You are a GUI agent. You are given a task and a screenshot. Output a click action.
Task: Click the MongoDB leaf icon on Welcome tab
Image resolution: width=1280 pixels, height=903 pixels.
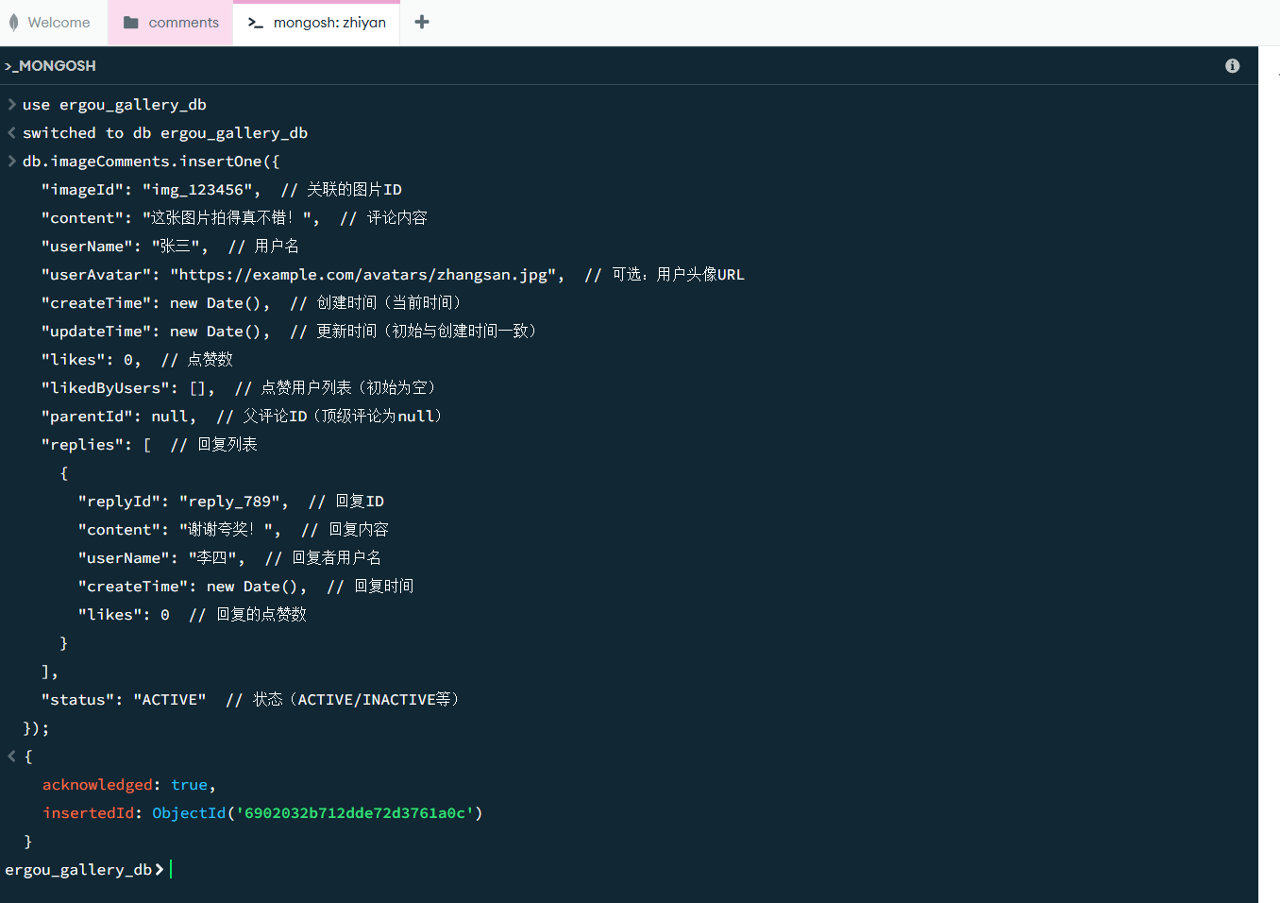[x=13, y=23]
